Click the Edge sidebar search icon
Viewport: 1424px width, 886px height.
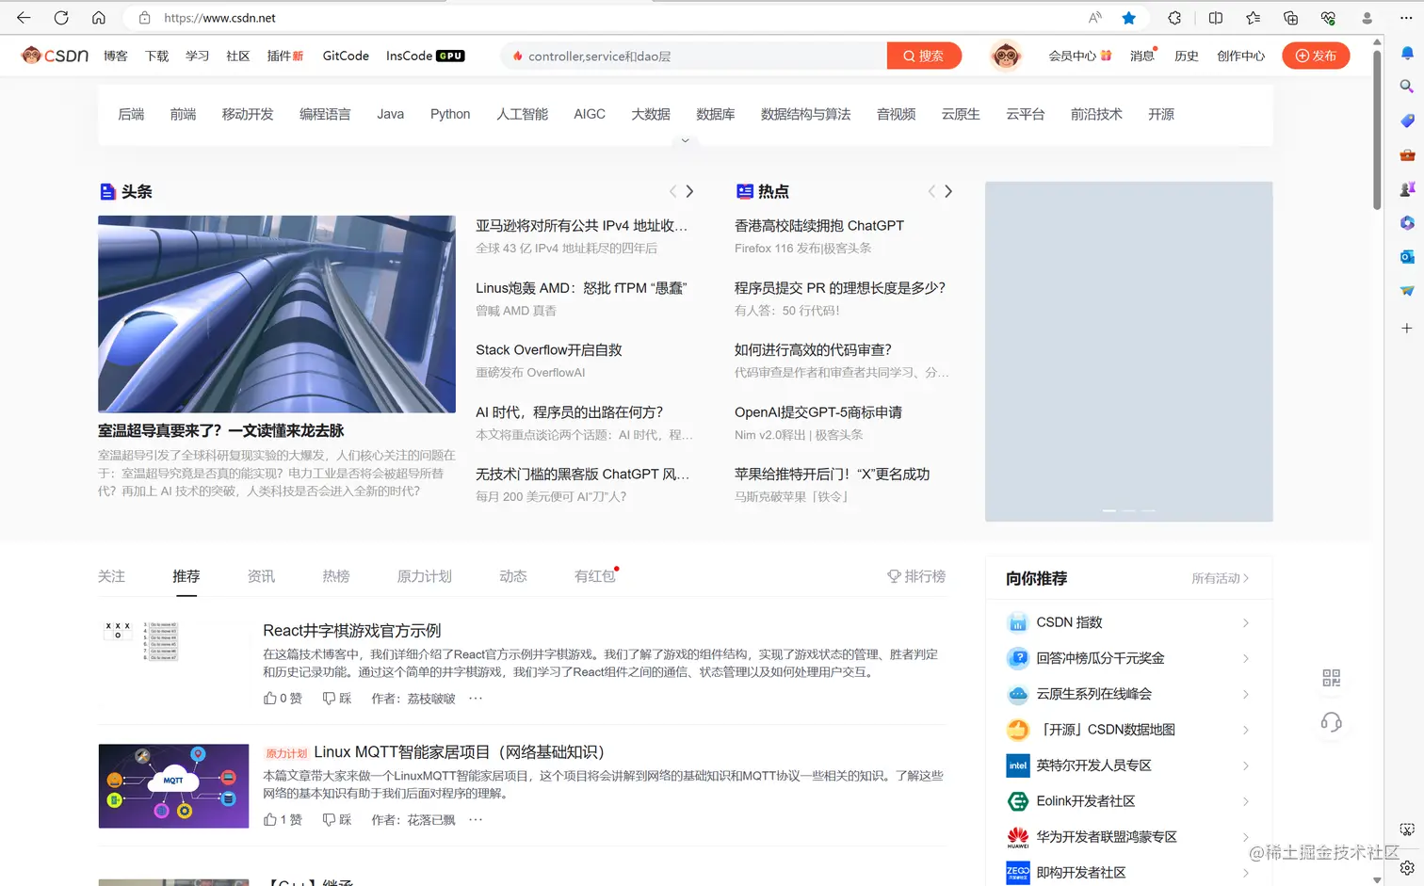pos(1407,87)
